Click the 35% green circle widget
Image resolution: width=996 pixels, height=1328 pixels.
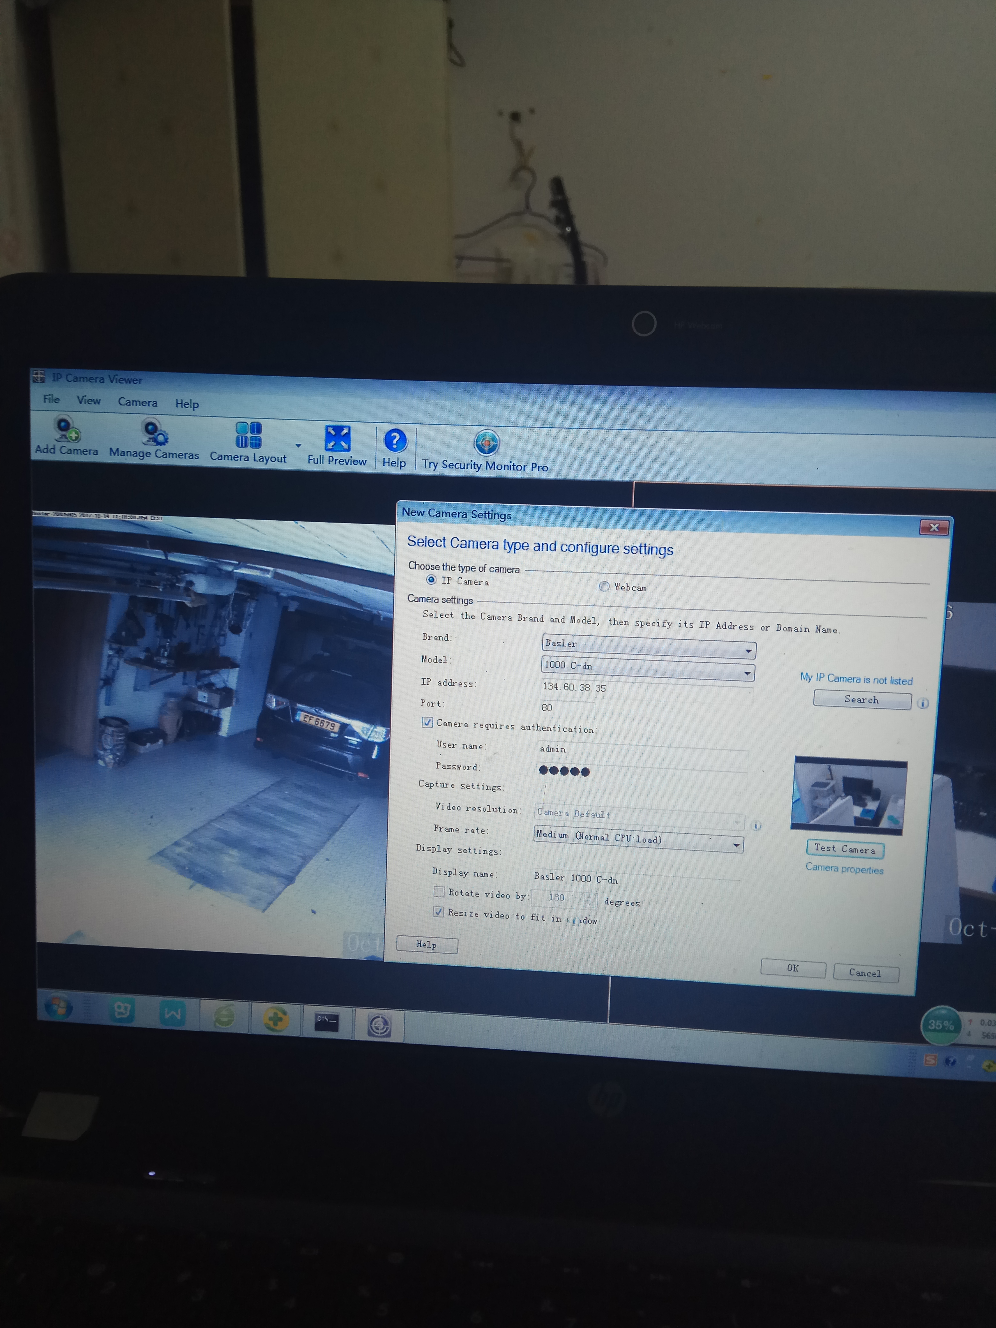coord(941,1025)
